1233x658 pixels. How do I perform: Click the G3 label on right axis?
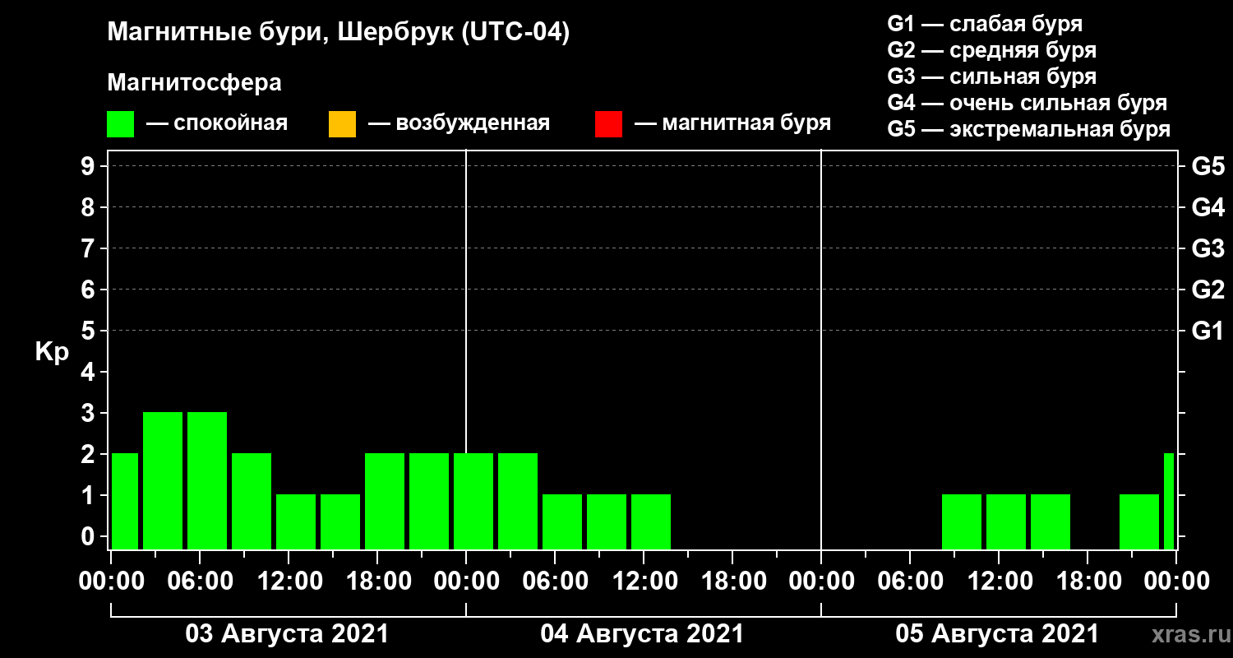tap(1208, 248)
